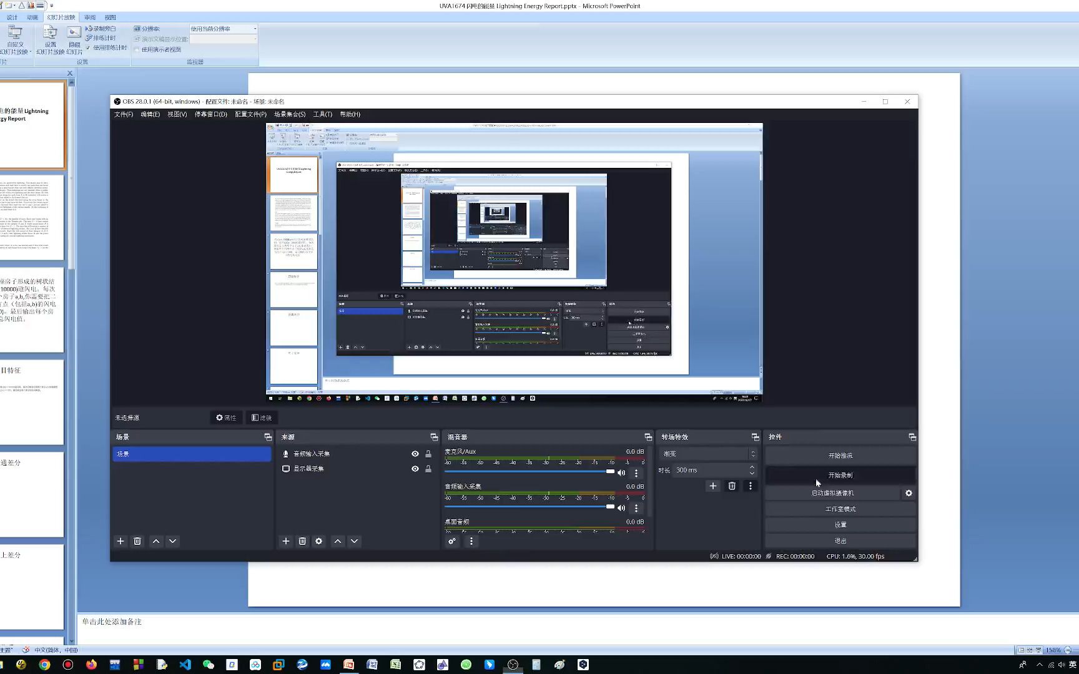Click 退出 button in OBS controls
Screen dimensions: 1079x674
click(x=840, y=541)
